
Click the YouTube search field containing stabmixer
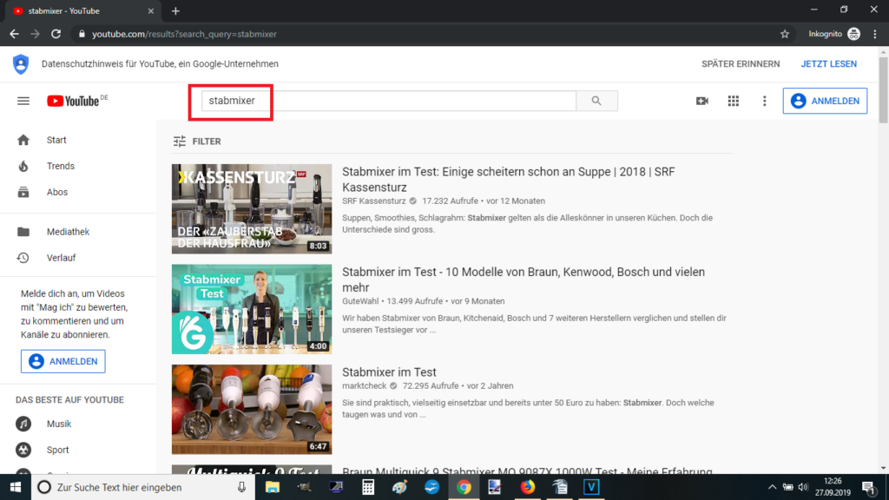pyautogui.click(x=389, y=101)
